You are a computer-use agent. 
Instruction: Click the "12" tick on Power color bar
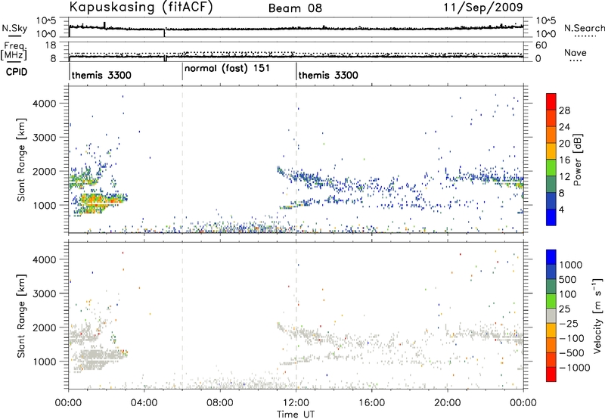point(564,176)
